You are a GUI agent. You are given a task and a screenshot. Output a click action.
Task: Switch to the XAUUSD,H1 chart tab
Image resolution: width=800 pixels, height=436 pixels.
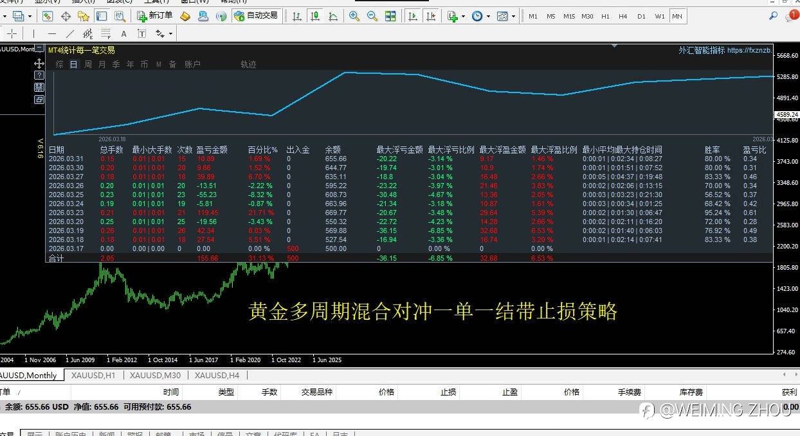pyautogui.click(x=93, y=375)
